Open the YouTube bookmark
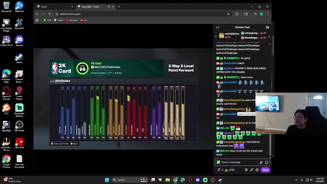327x184 pixels. coord(72,20)
